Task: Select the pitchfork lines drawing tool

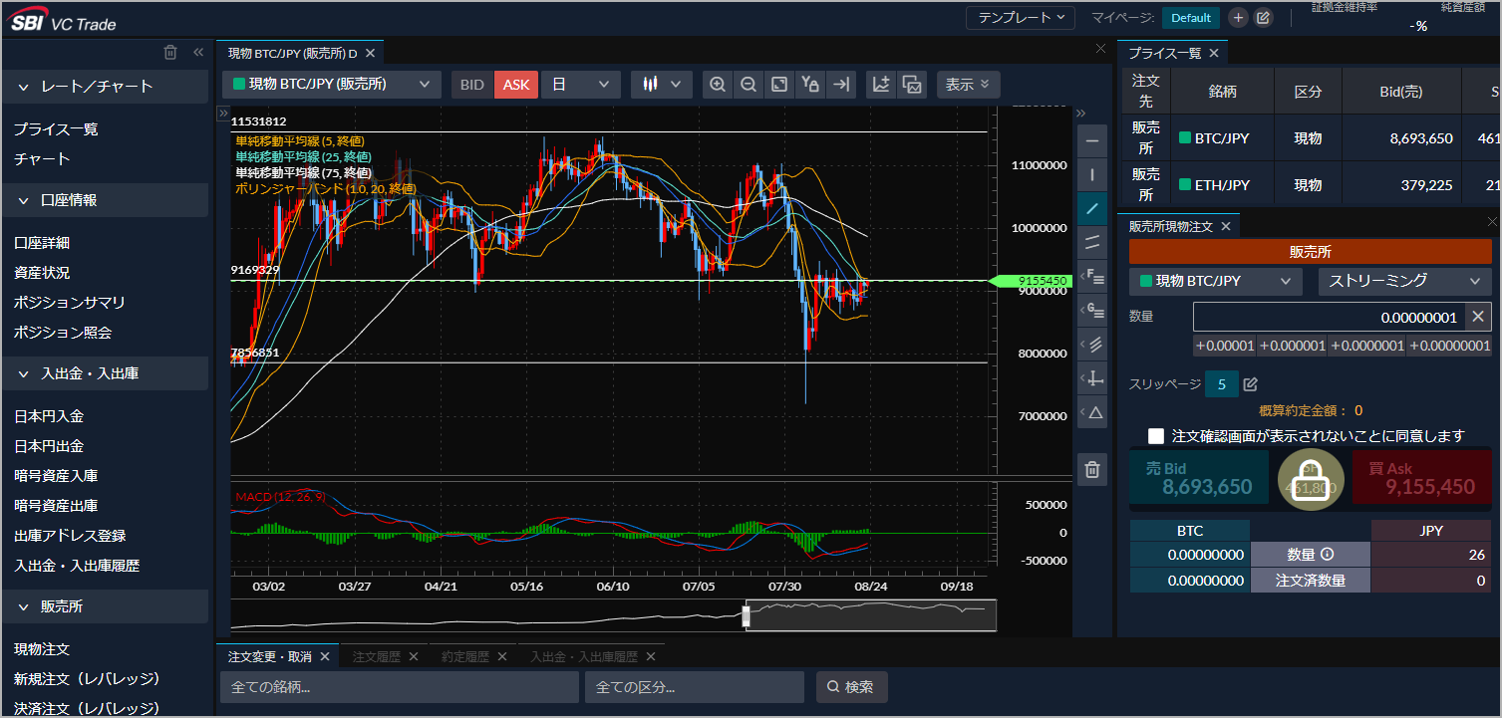Action: coord(1092,345)
